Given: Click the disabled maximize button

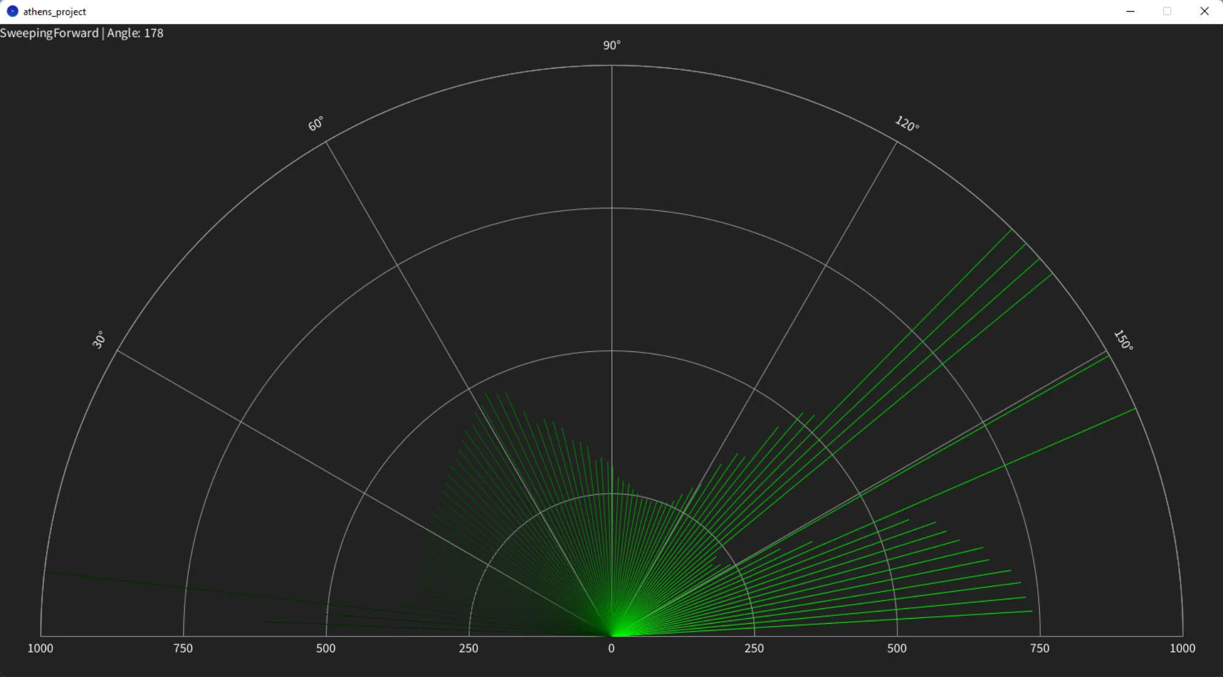Looking at the screenshot, I should [x=1167, y=11].
